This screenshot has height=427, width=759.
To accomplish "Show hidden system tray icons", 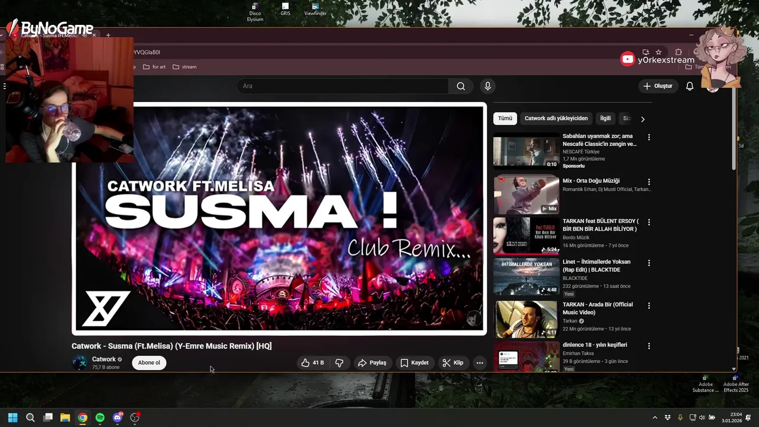I will [655, 418].
